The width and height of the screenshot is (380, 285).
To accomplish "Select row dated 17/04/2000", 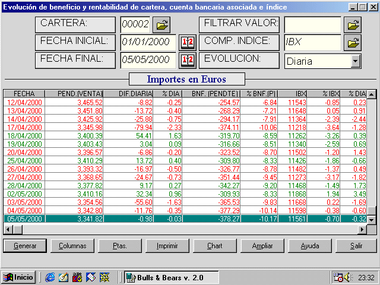I will click(185, 127).
